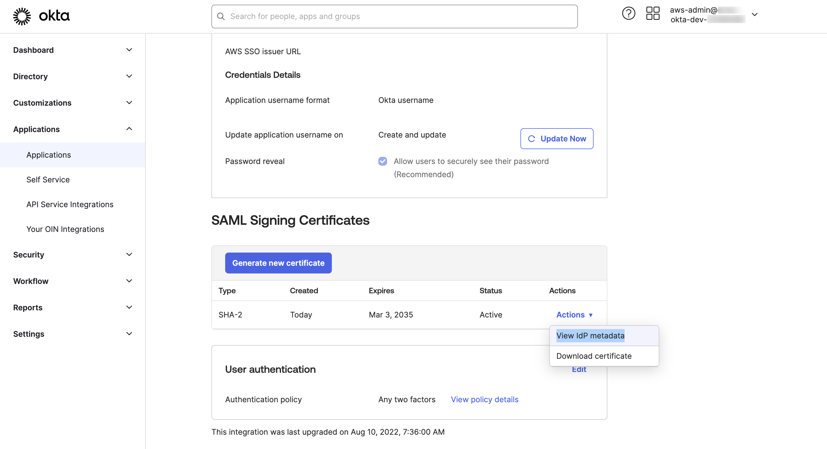Click the Update Now button

tap(557, 138)
